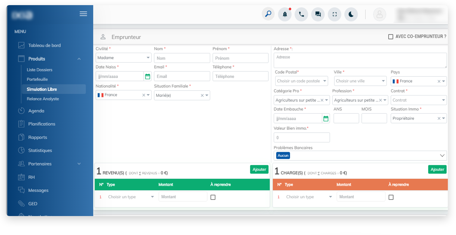
Task: Click the search magnifier icon in top bar
Action: click(x=268, y=14)
